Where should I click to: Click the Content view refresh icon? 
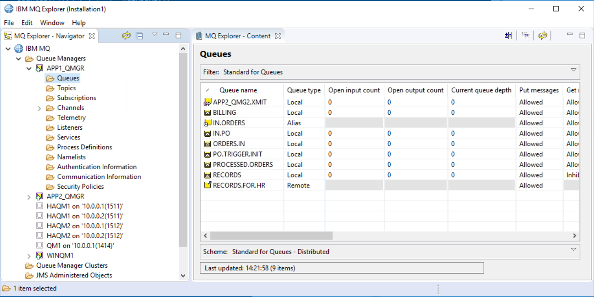pyautogui.click(x=543, y=35)
